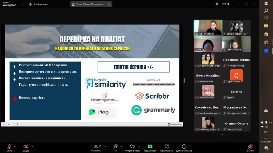This screenshot has width=273, height=153.
Task: Open File Explorer on taskbar
Action: coord(266,26)
